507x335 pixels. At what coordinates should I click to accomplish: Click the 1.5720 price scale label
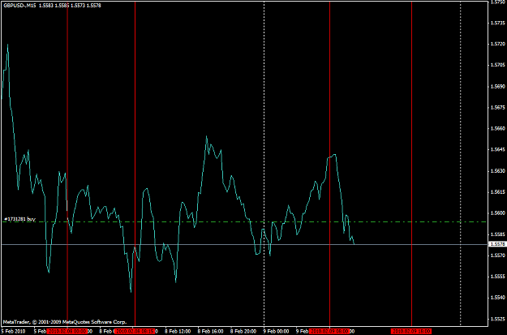coord(497,44)
